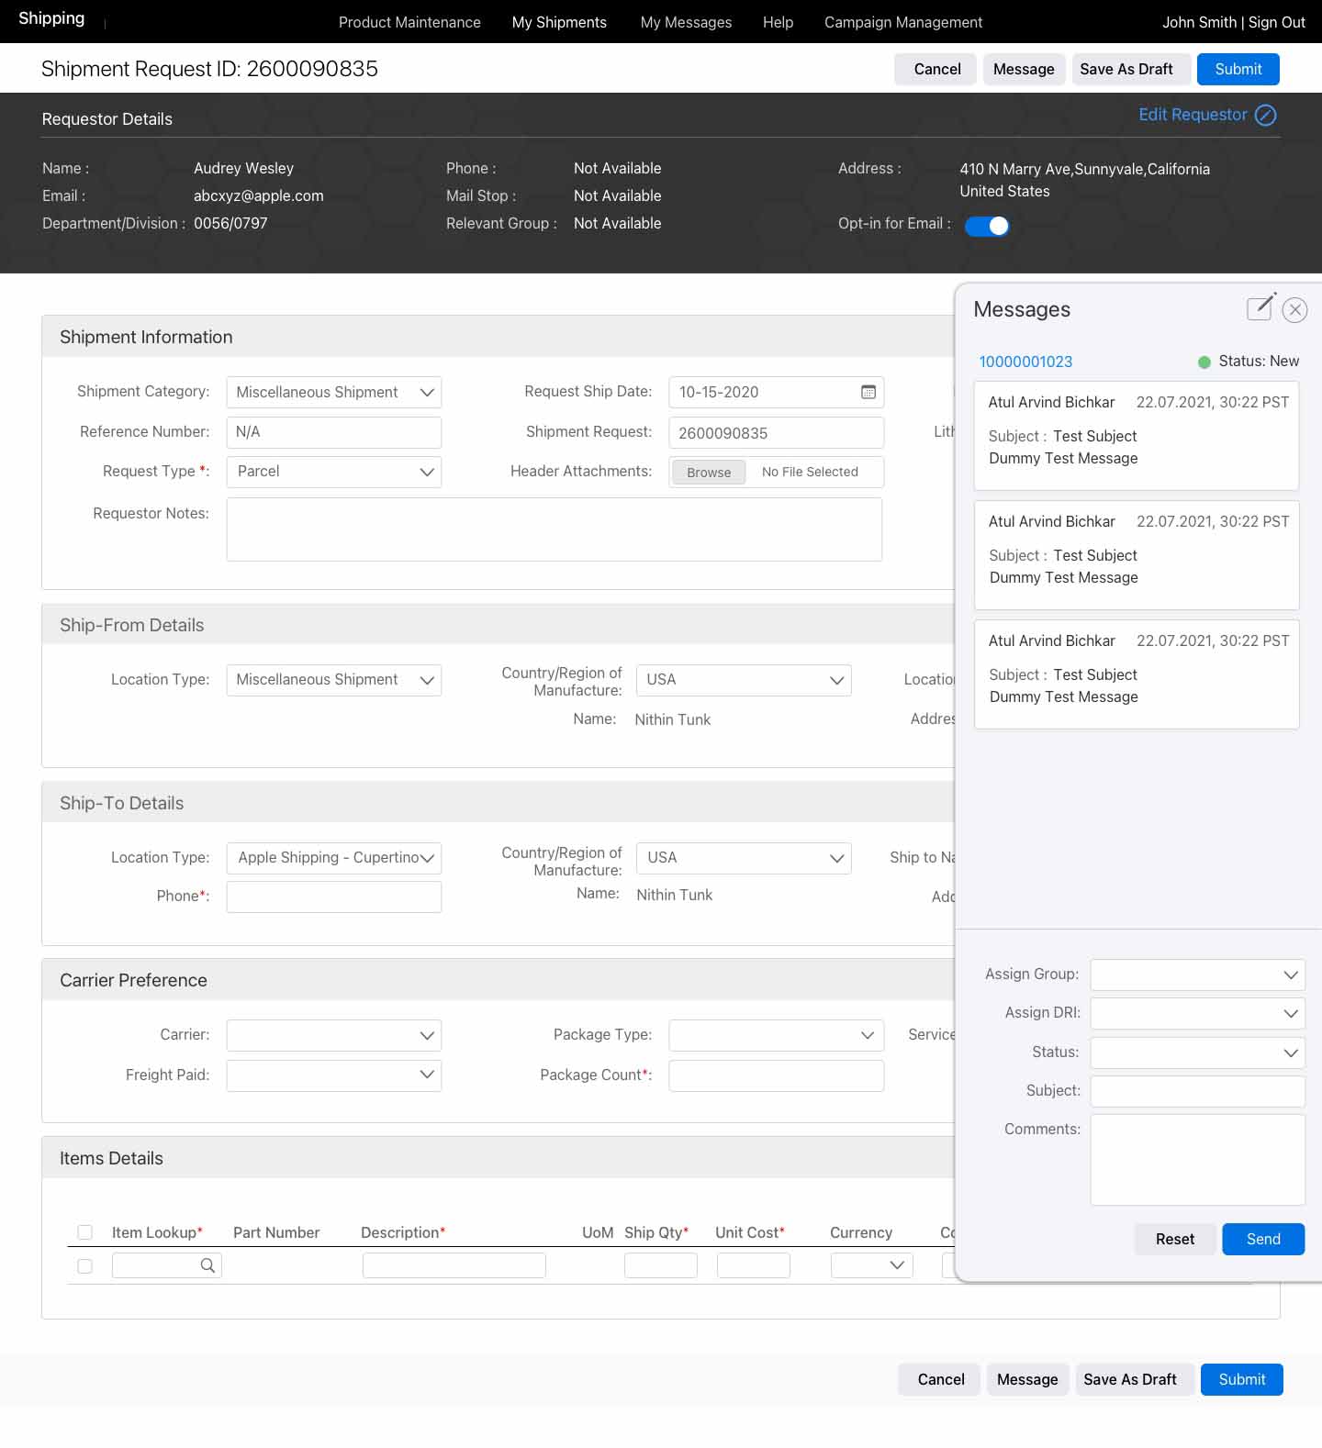Close the Messages panel

coord(1294,310)
